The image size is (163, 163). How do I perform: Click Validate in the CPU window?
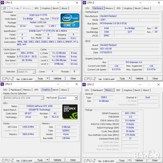(x=57, y=79)
